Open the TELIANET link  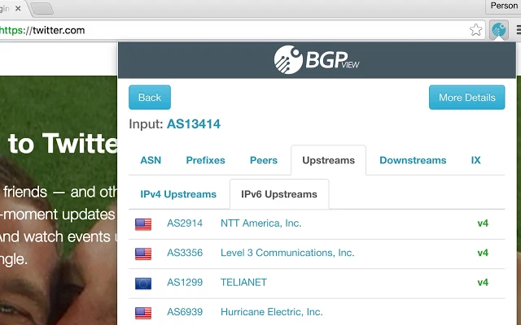243,282
